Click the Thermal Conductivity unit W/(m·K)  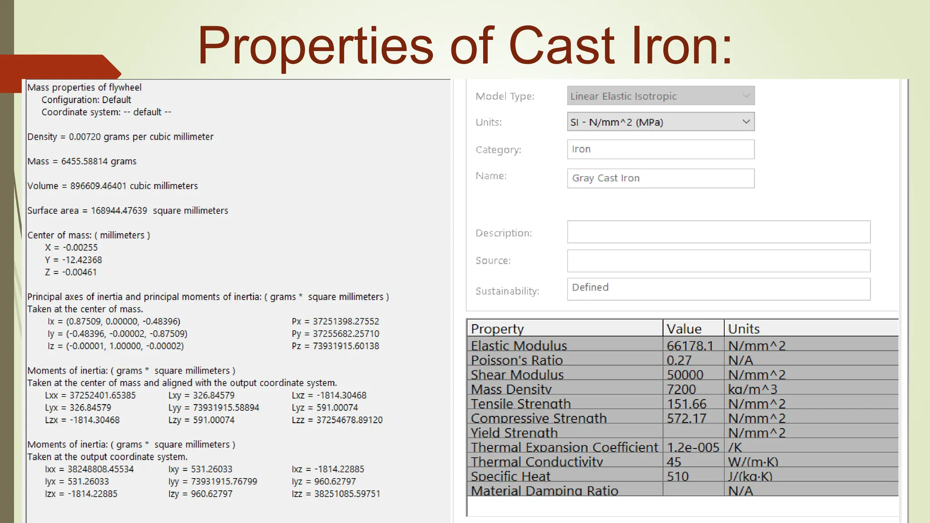753,462
